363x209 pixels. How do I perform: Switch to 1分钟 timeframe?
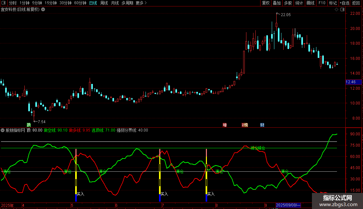[x=24, y=3]
